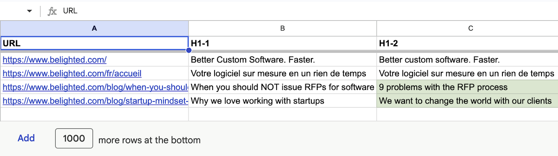558x156 pixels.
Task: Select the H1-1 header cell
Action: click(282, 43)
